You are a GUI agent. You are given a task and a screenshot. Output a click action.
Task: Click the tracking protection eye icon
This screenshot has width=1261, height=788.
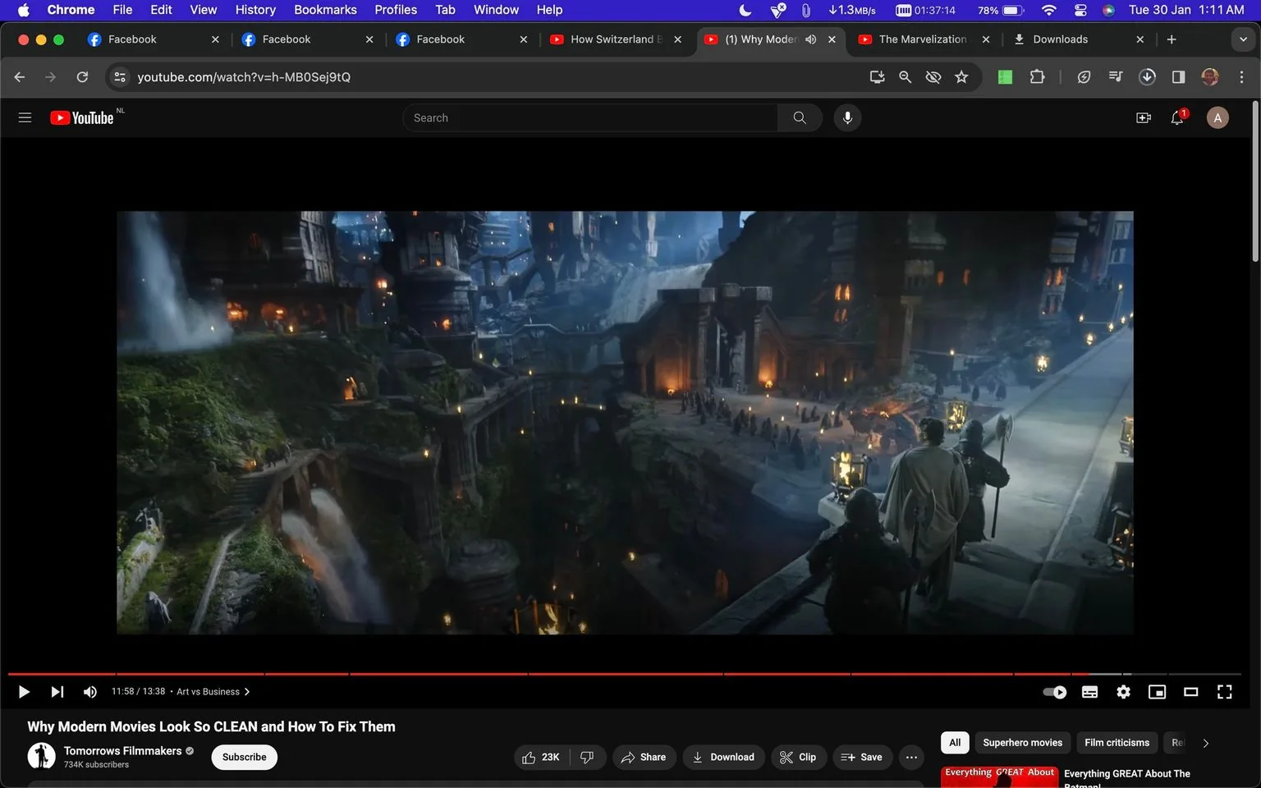pos(933,77)
